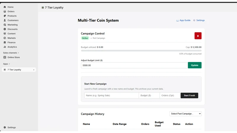Click the Finance bank icon
Screen dimensions: 237x133
(x=5, y=42)
